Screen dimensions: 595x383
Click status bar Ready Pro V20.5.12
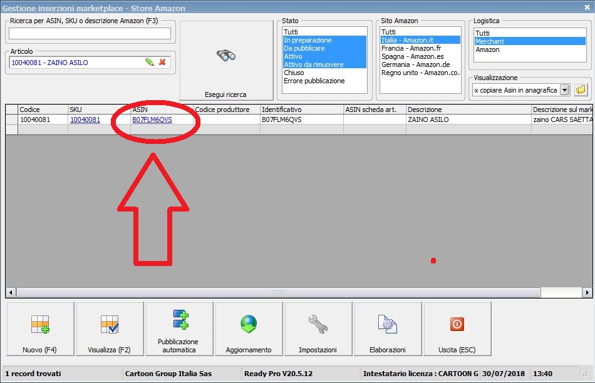(278, 374)
